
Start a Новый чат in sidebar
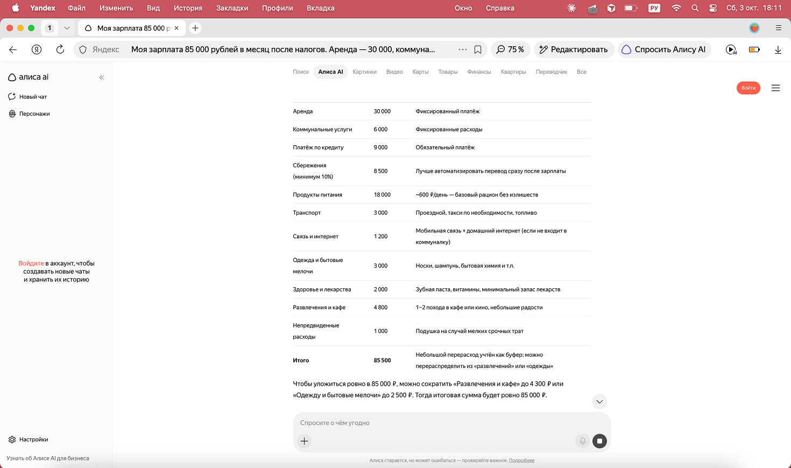click(x=28, y=97)
